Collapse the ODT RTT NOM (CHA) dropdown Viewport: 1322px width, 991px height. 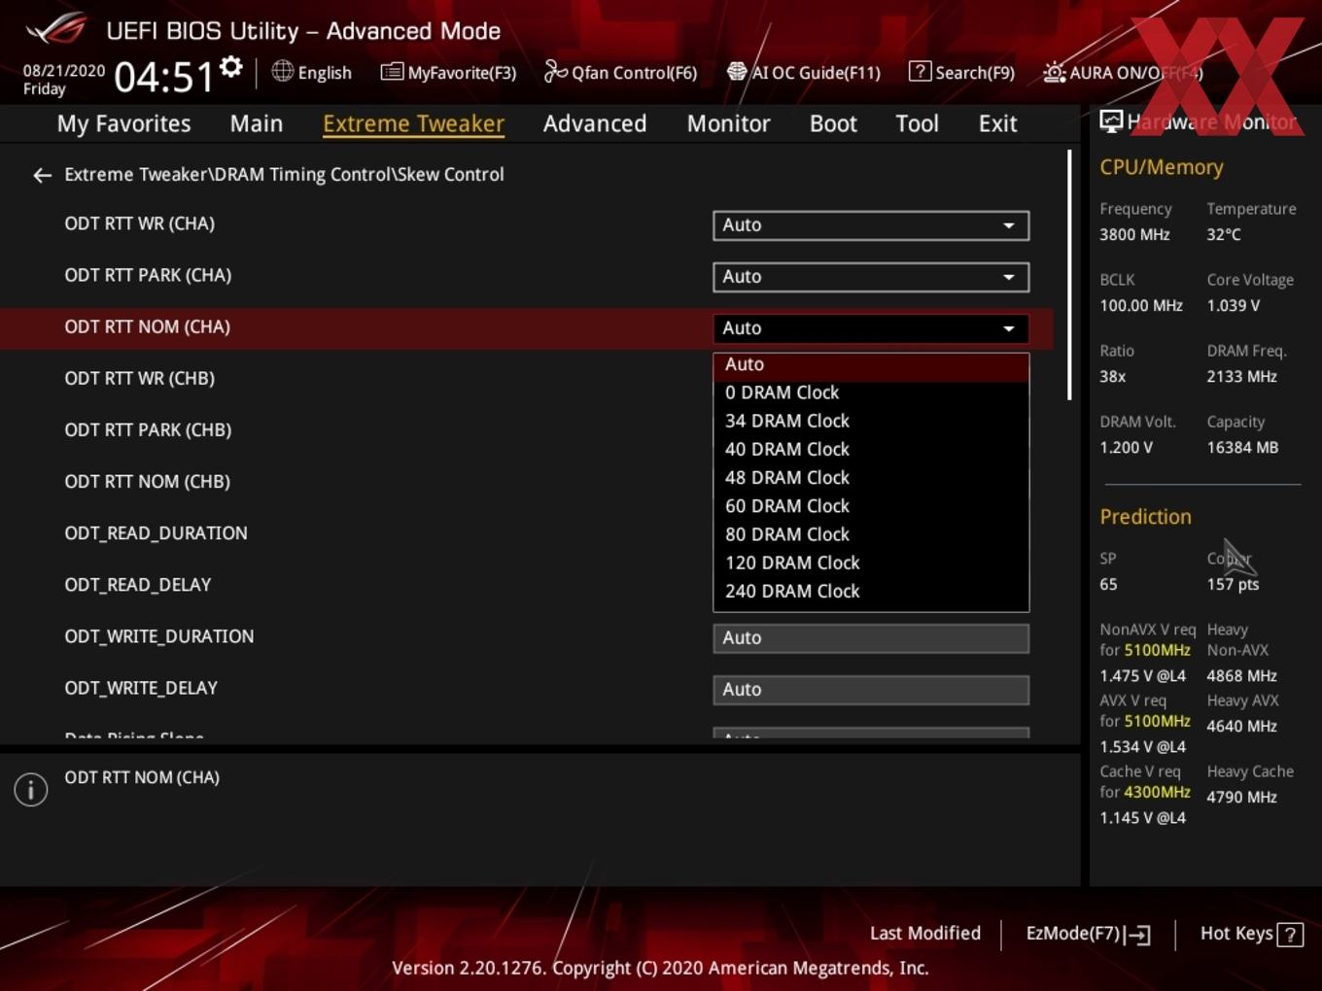871,328
